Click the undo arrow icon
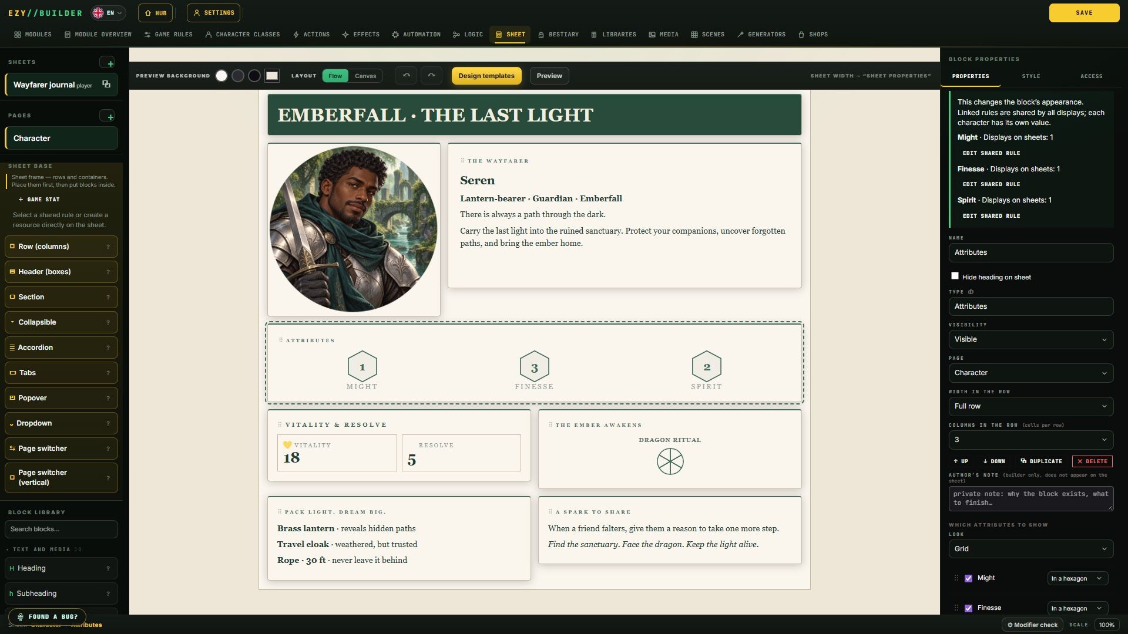 point(406,76)
